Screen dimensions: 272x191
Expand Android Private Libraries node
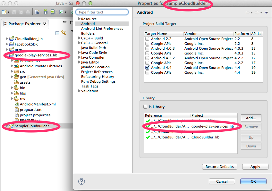(x=12, y=66)
